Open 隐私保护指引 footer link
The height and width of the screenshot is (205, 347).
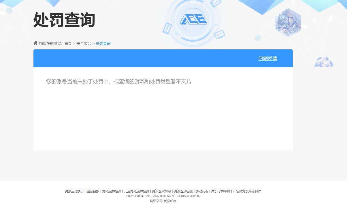click(112, 191)
